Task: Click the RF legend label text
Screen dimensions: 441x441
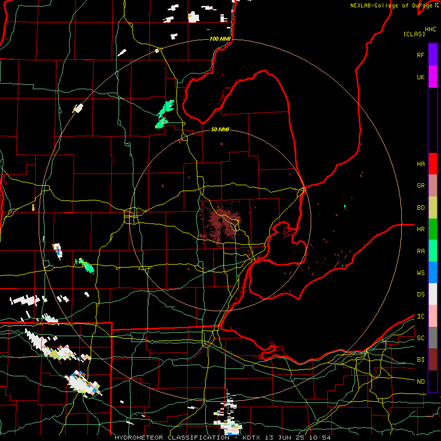Action: pyautogui.click(x=420, y=55)
